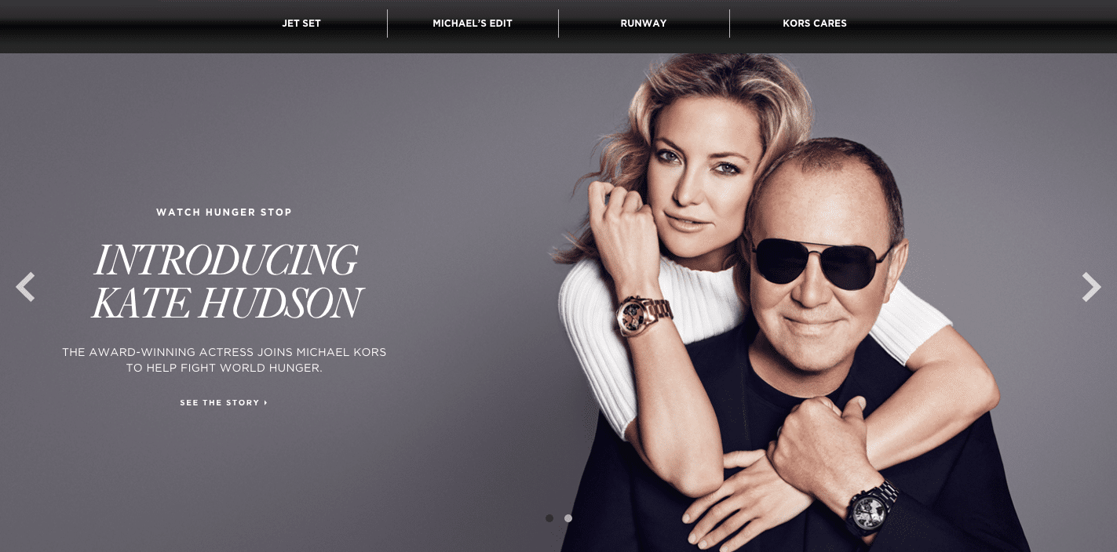
Task: Select the second light carousel dot
Action: (568, 518)
